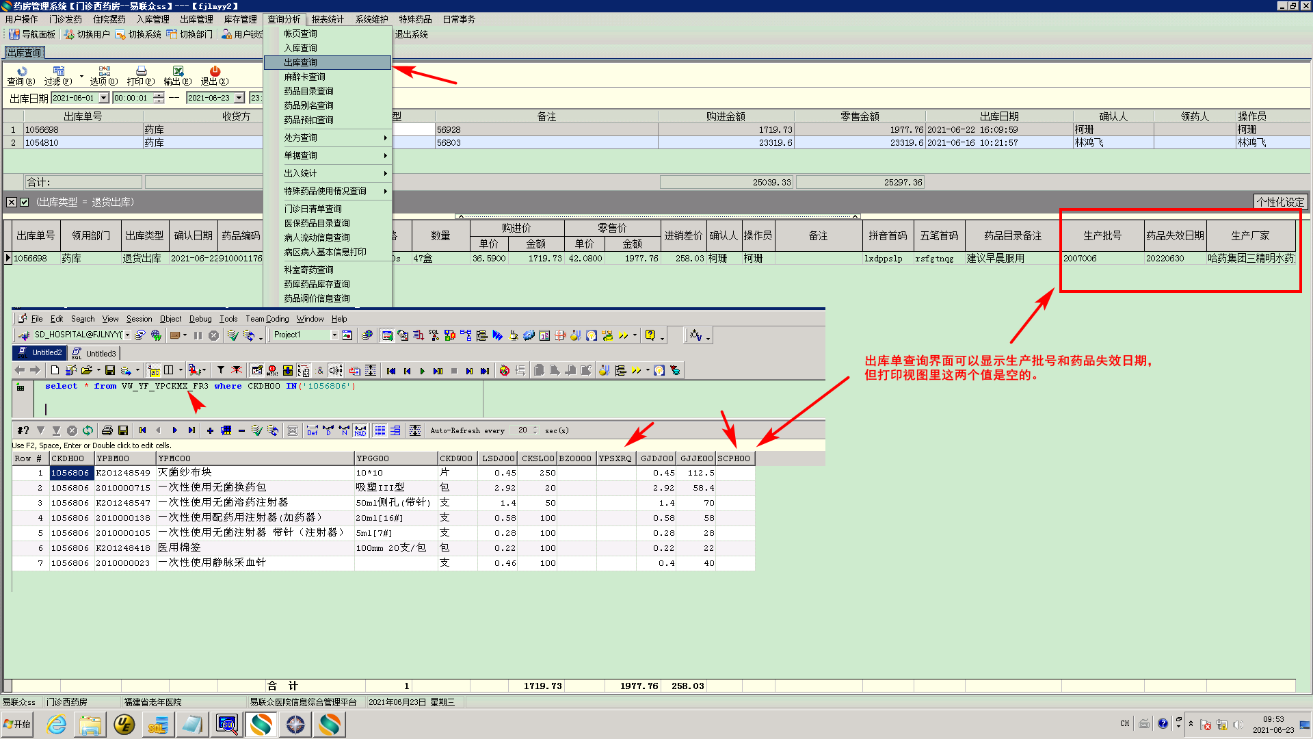
Task: Click the 查询(R) refresh icon
Action: point(21,71)
